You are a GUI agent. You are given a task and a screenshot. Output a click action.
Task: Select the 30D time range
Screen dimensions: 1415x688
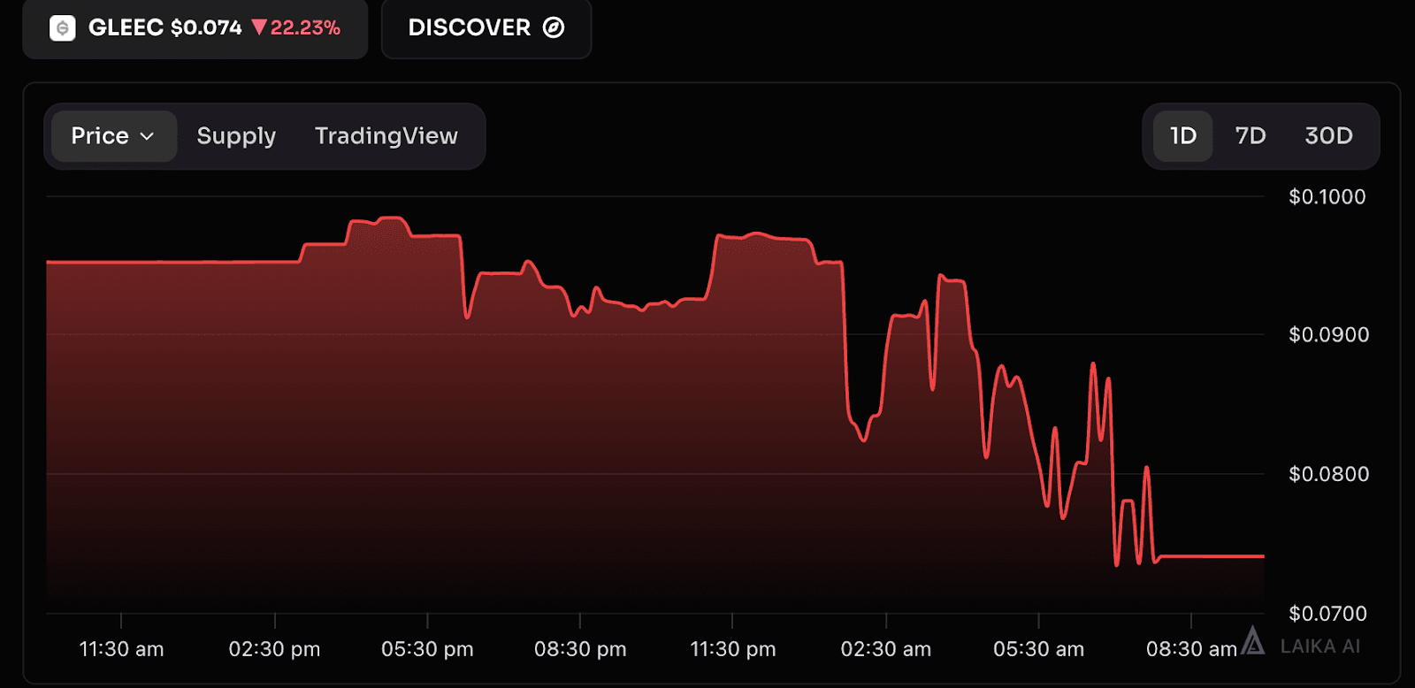coord(1328,136)
